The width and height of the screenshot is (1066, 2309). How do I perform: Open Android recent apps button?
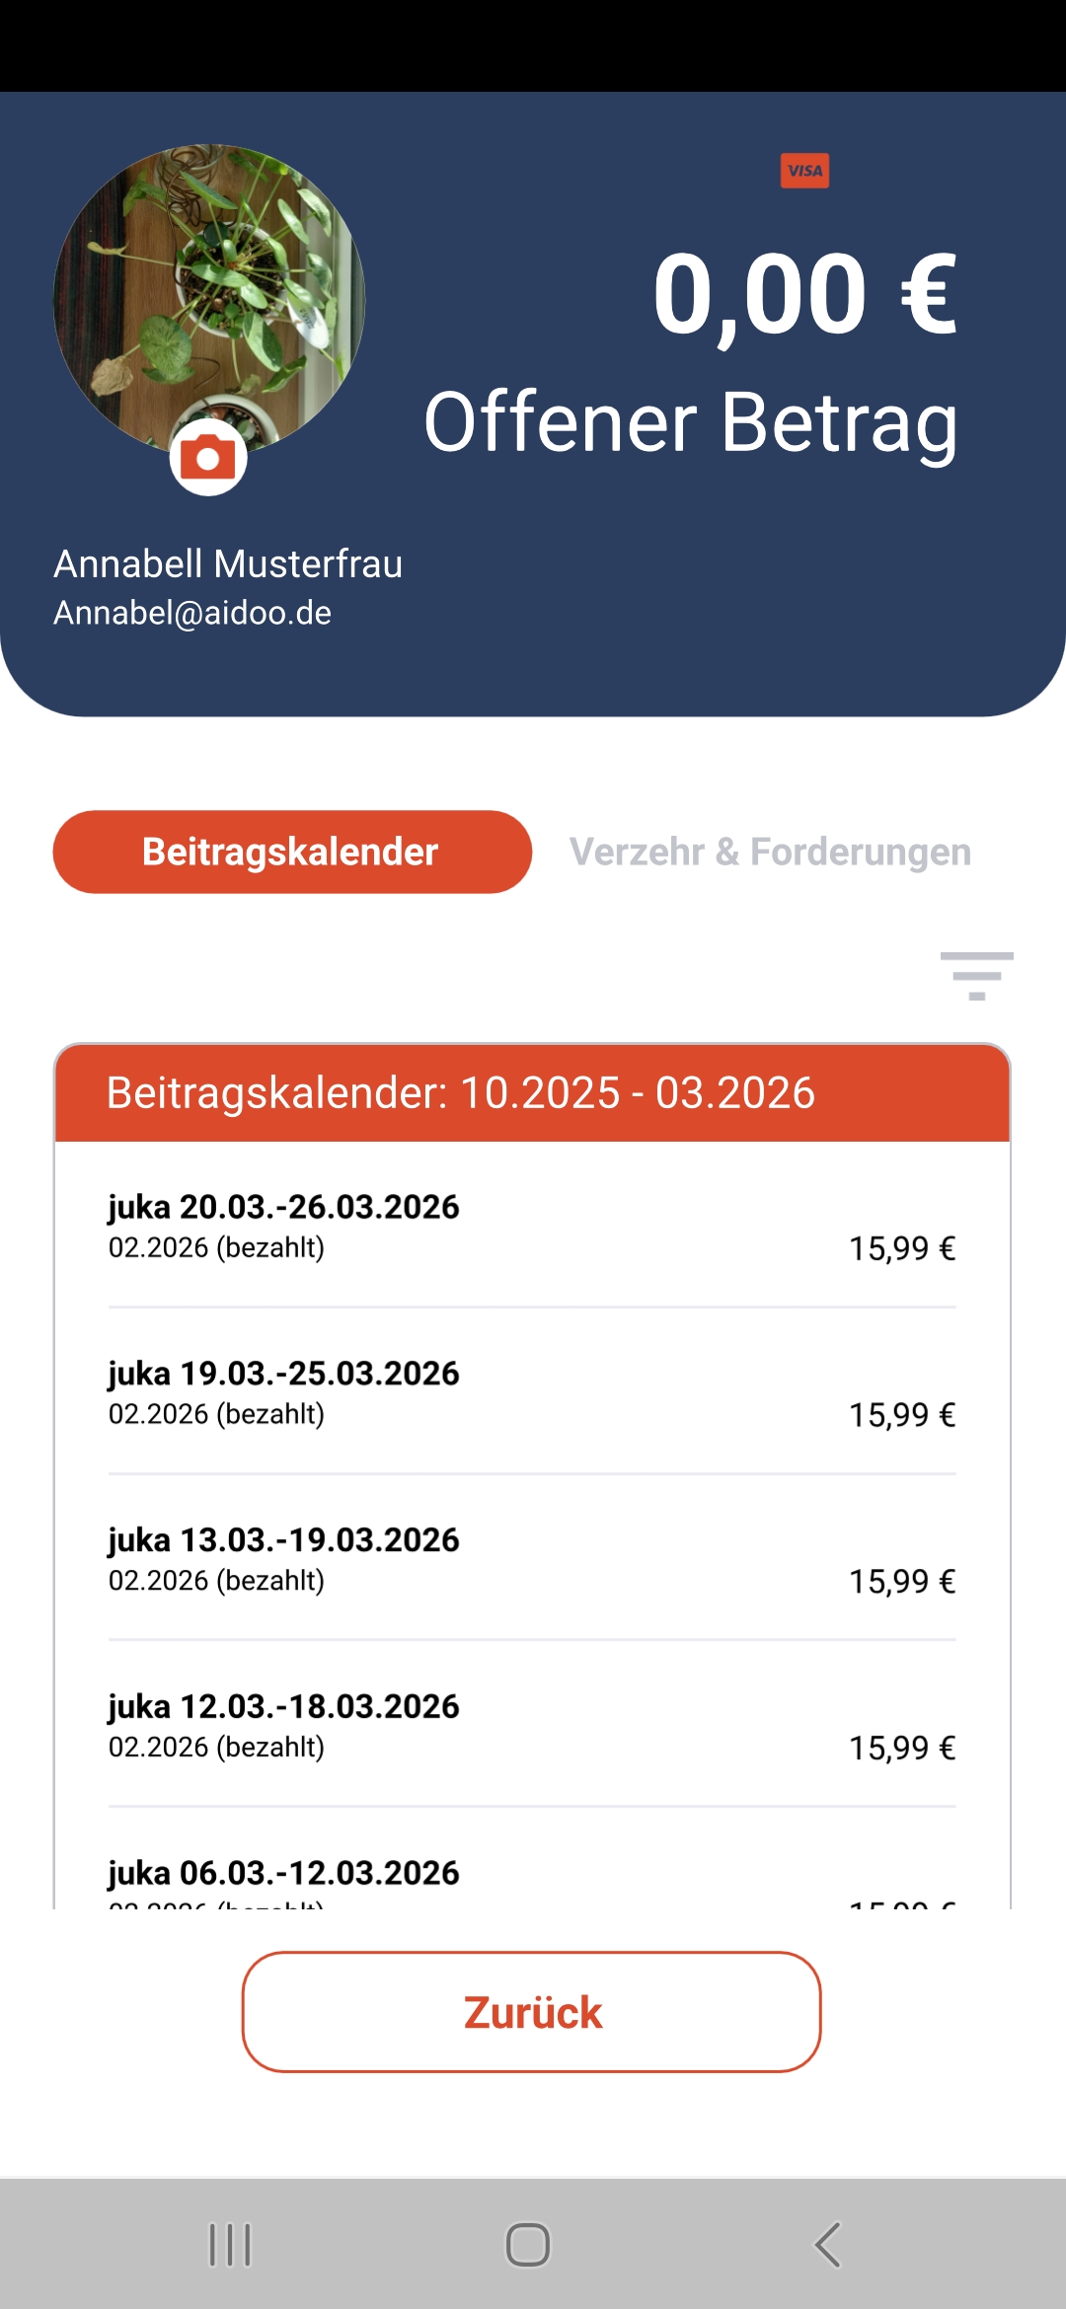click(x=230, y=2245)
